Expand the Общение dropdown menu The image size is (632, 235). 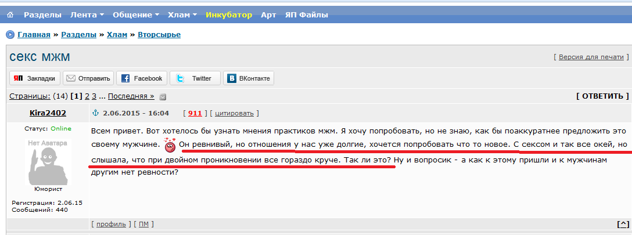[136, 15]
